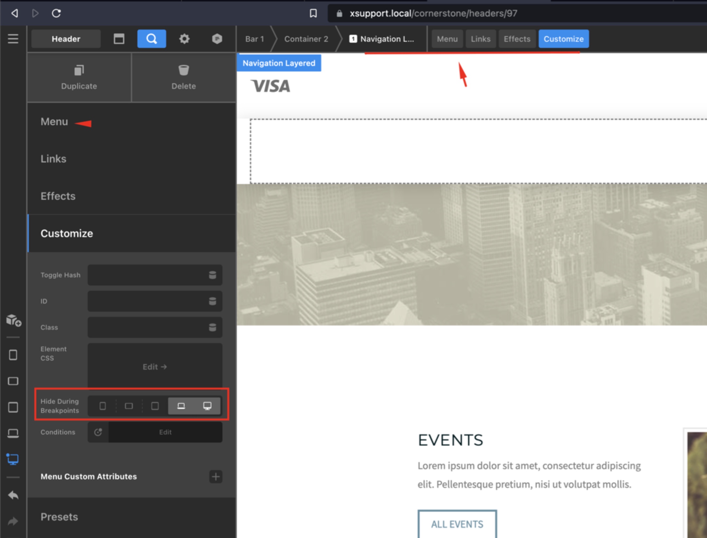Switch preview to the small landscape breakpoint
Screen dimensions: 707x538
tap(13, 381)
